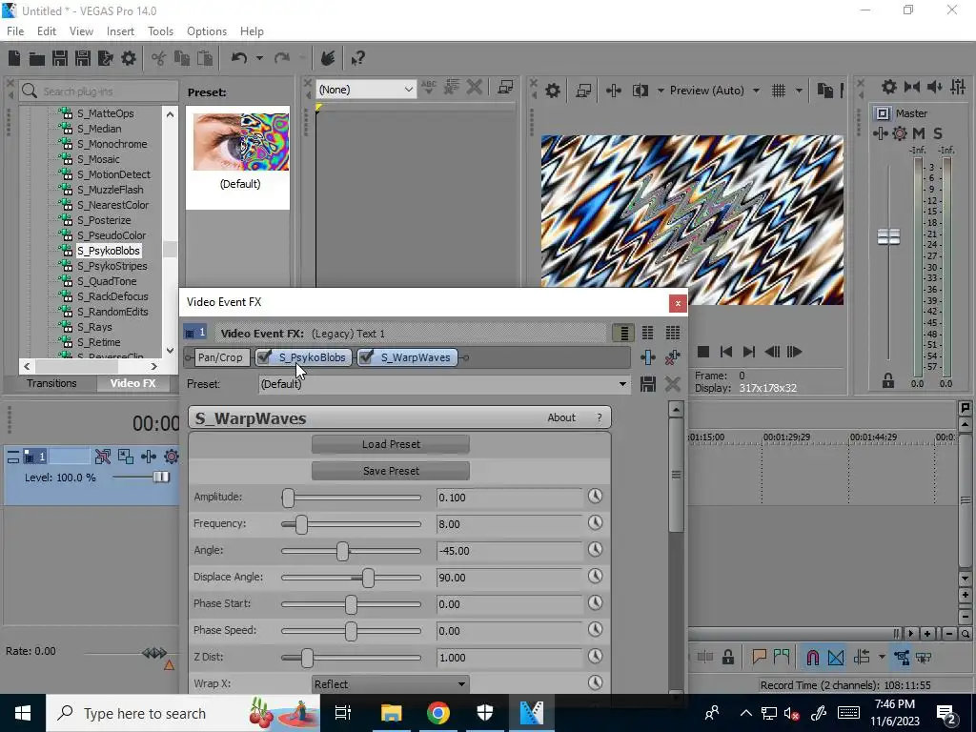The height and width of the screenshot is (732, 976).
Task: Toggle Split Screen View icon in preview
Action: 640,91
